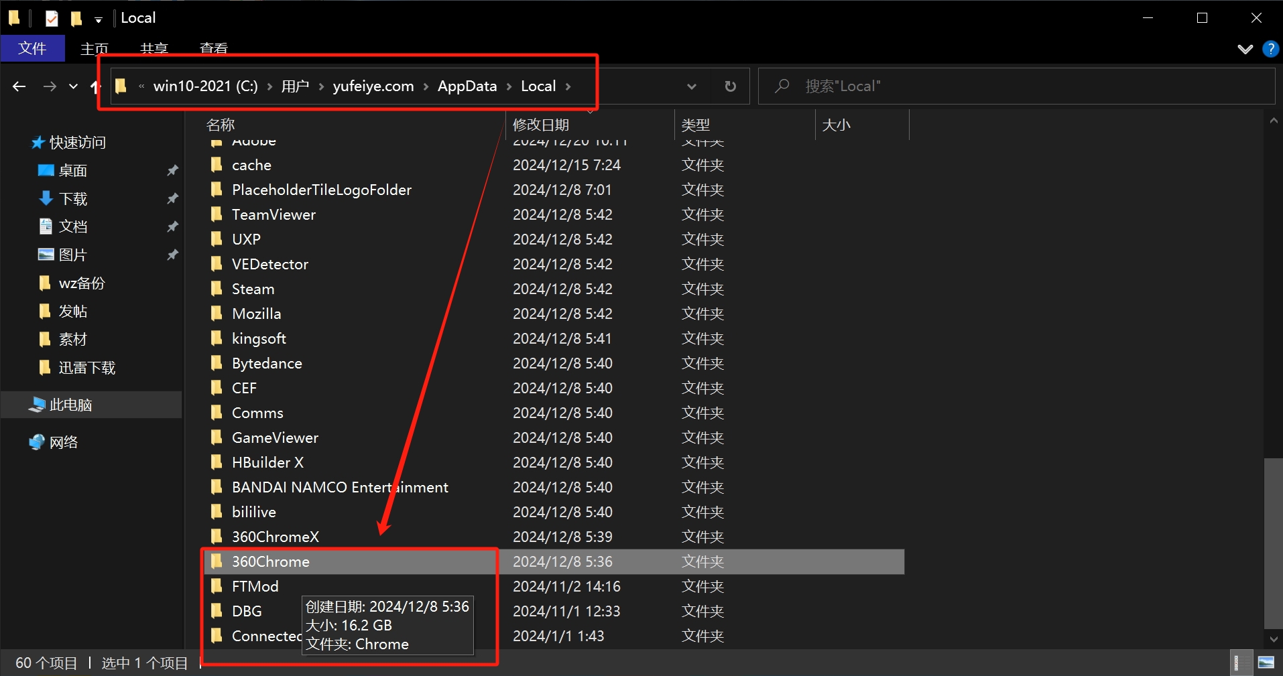Viewport: 1283px width, 676px height.
Task: Click AppData breadcrumb segment
Action: (x=467, y=86)
